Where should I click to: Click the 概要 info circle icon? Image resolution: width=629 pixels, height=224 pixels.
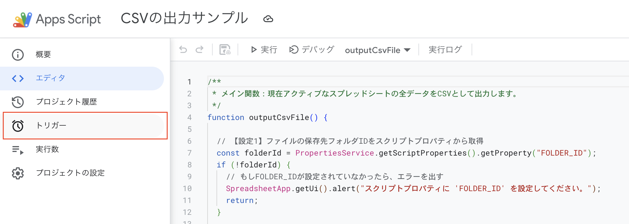point(18,55)
